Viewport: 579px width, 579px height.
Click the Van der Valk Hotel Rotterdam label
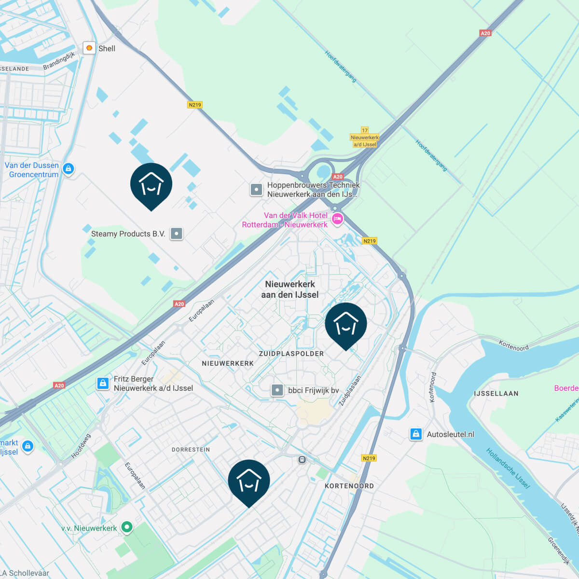point(285,220)
